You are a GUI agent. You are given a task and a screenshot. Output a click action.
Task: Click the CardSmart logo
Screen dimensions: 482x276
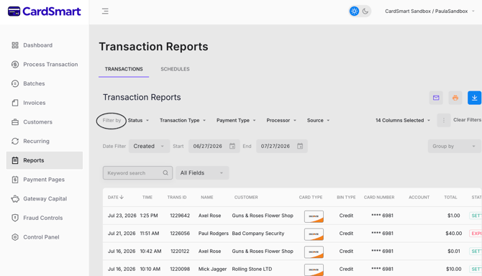45,11
